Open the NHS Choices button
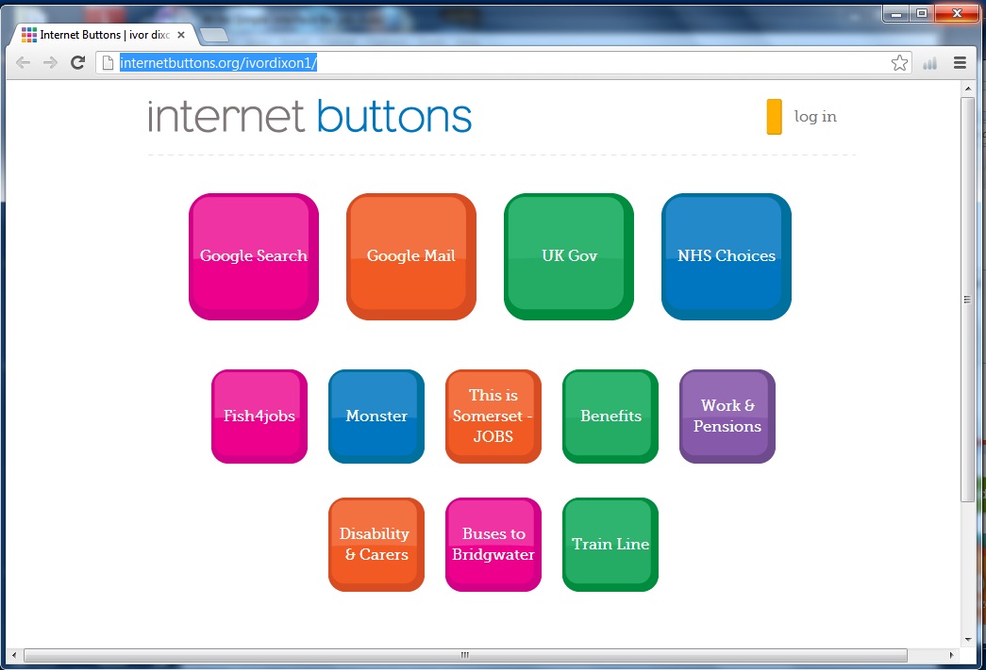986x670 pixels. [x=727, y=256]
